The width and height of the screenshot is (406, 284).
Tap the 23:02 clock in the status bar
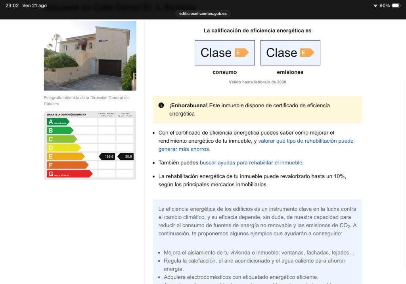click(12, 6)
